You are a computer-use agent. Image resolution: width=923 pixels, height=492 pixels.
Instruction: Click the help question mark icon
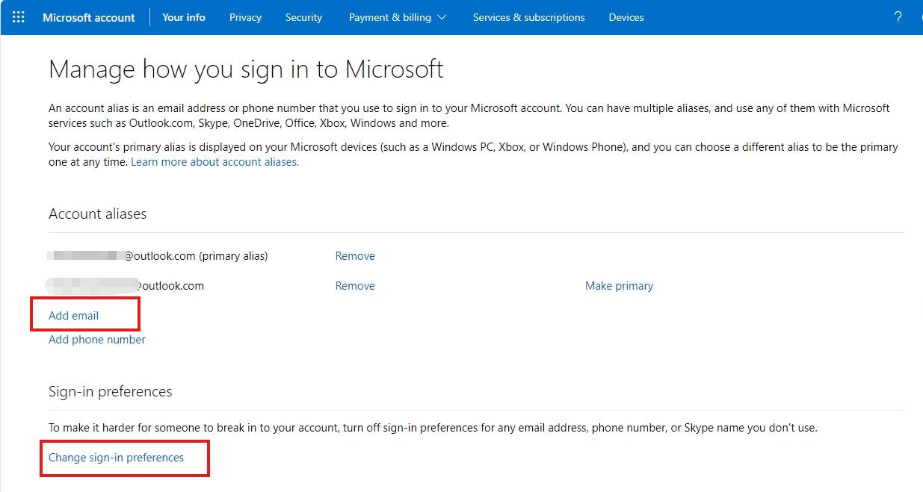tap(898, 17)
